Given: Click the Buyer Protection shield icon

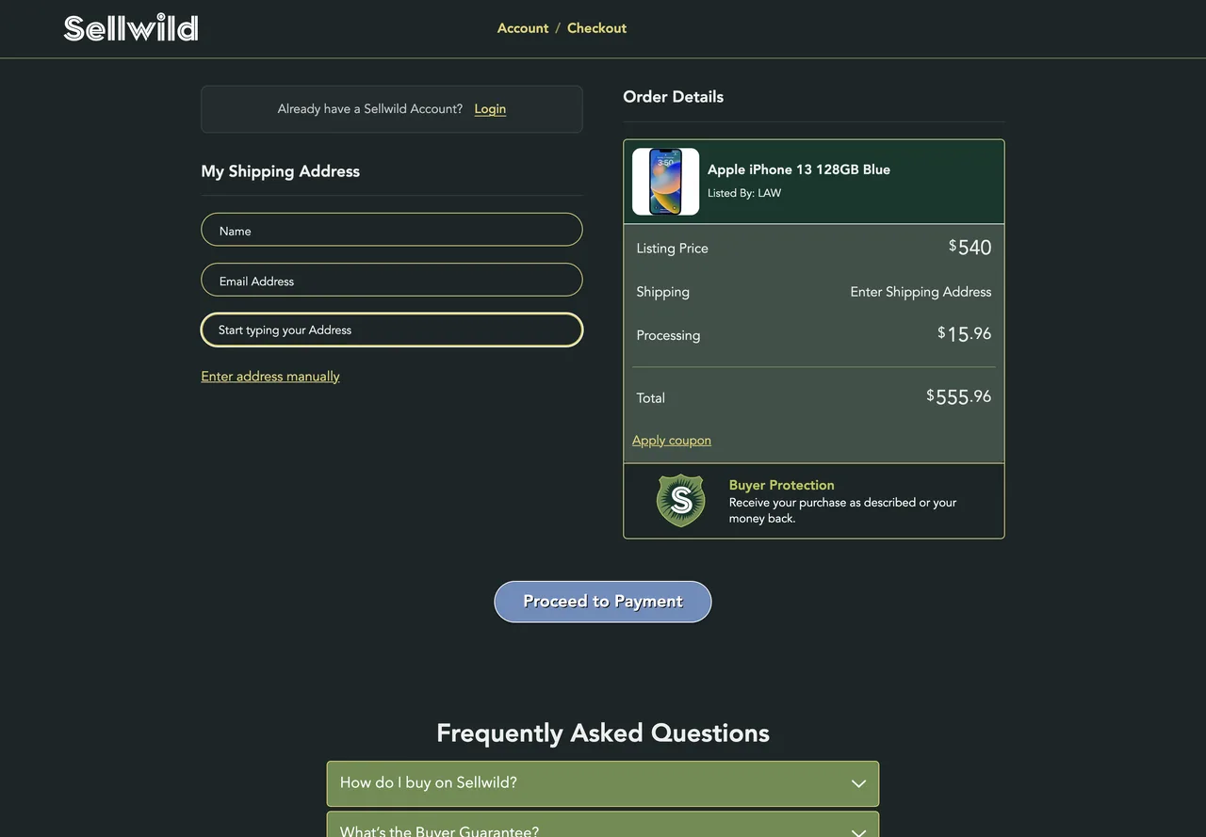Looking at the screenshot, I should (x=680, y=501).
